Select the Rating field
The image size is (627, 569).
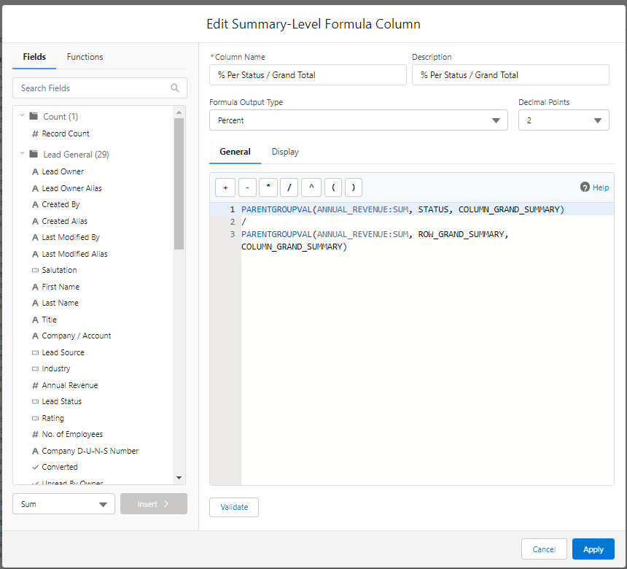(x=52, y=418)
